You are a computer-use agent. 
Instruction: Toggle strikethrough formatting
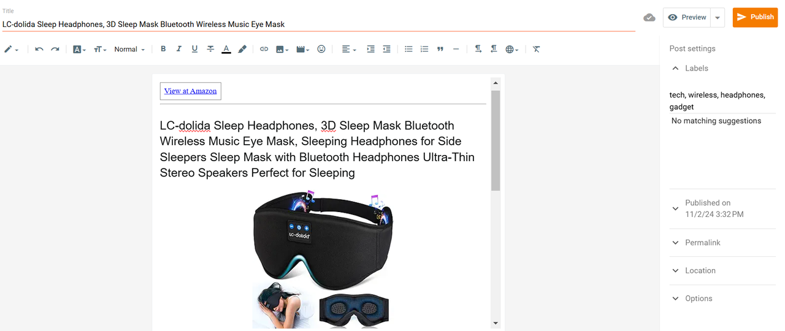(210, 49)
